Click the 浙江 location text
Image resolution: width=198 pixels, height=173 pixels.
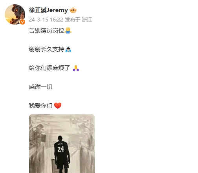87,20
